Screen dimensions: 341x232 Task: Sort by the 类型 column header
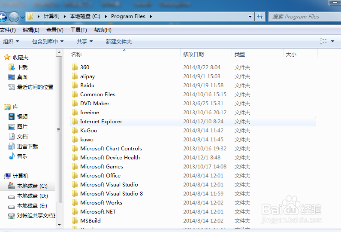240,54
